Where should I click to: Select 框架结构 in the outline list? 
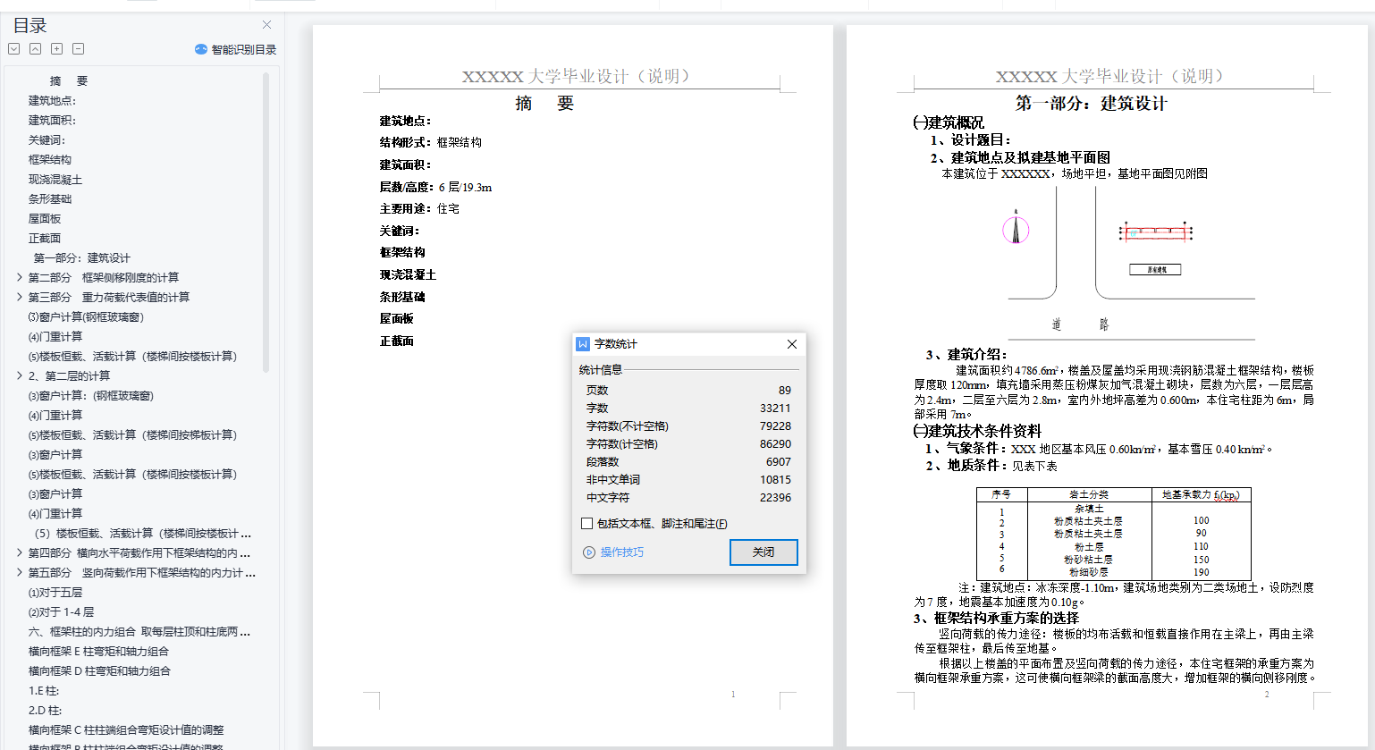pos(50,159)
